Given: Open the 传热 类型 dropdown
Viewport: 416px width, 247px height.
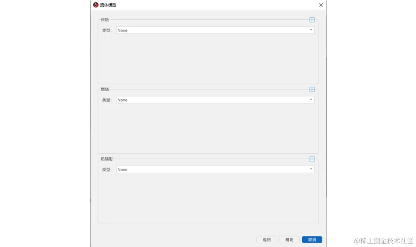Looking at the screenshot, I should (x=215, y=30).
